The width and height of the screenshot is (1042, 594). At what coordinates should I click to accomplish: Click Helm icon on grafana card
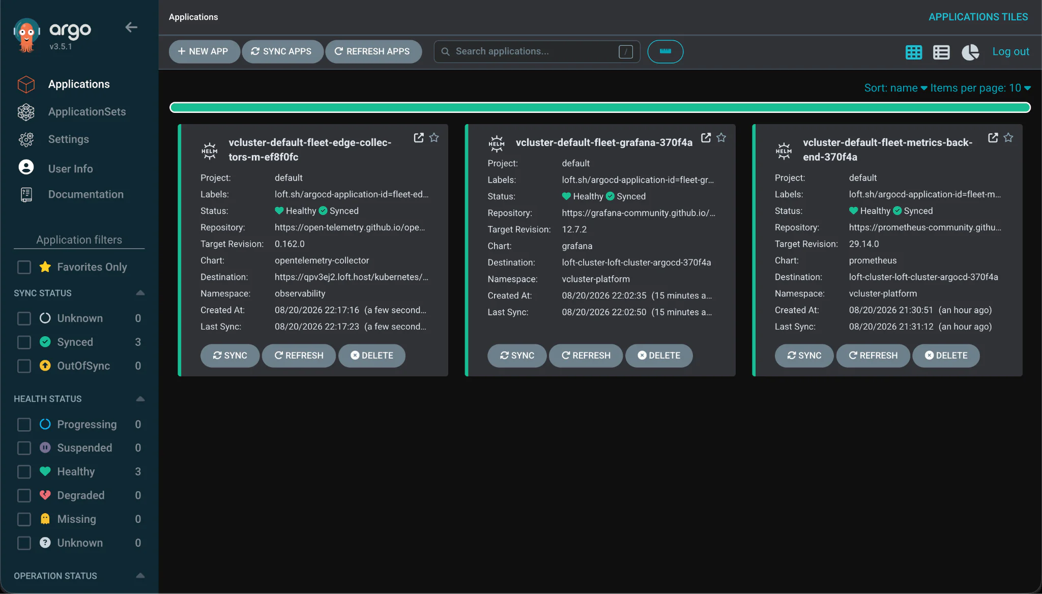click(496, 144)
